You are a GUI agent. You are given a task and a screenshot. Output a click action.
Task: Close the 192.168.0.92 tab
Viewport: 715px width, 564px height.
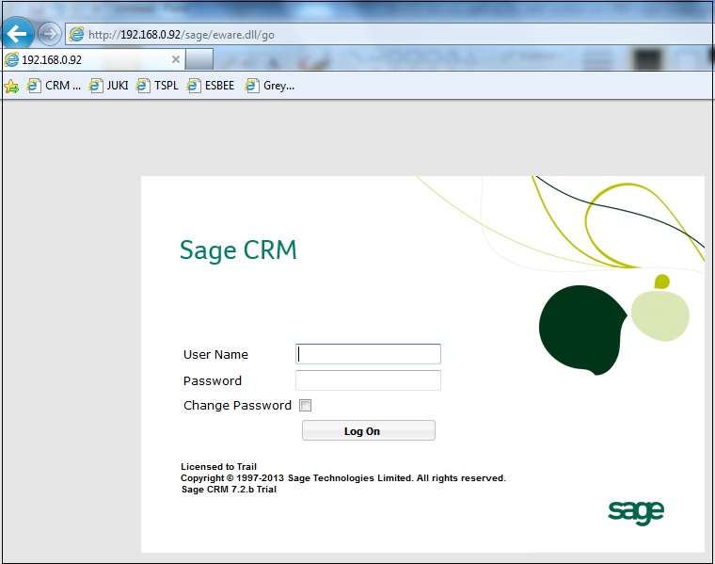[176, 59]
